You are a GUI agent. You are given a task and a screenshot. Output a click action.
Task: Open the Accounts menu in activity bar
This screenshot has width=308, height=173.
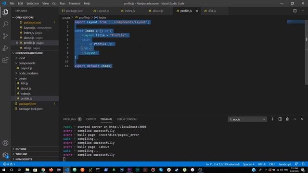pyautogui.click(x=5, y=143)
